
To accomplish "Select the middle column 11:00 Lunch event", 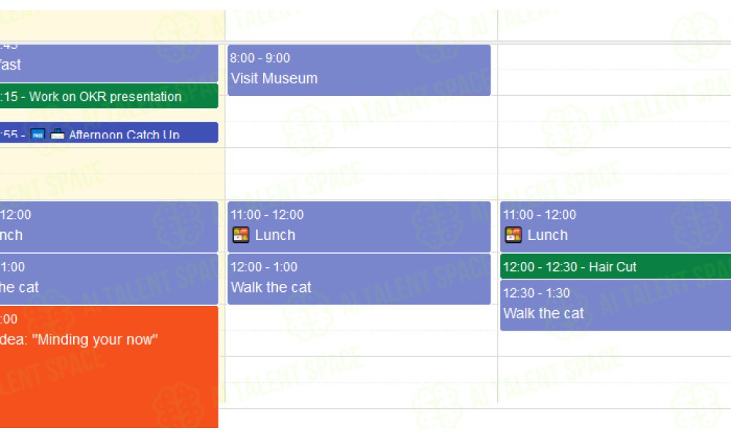I will point(359,227).
